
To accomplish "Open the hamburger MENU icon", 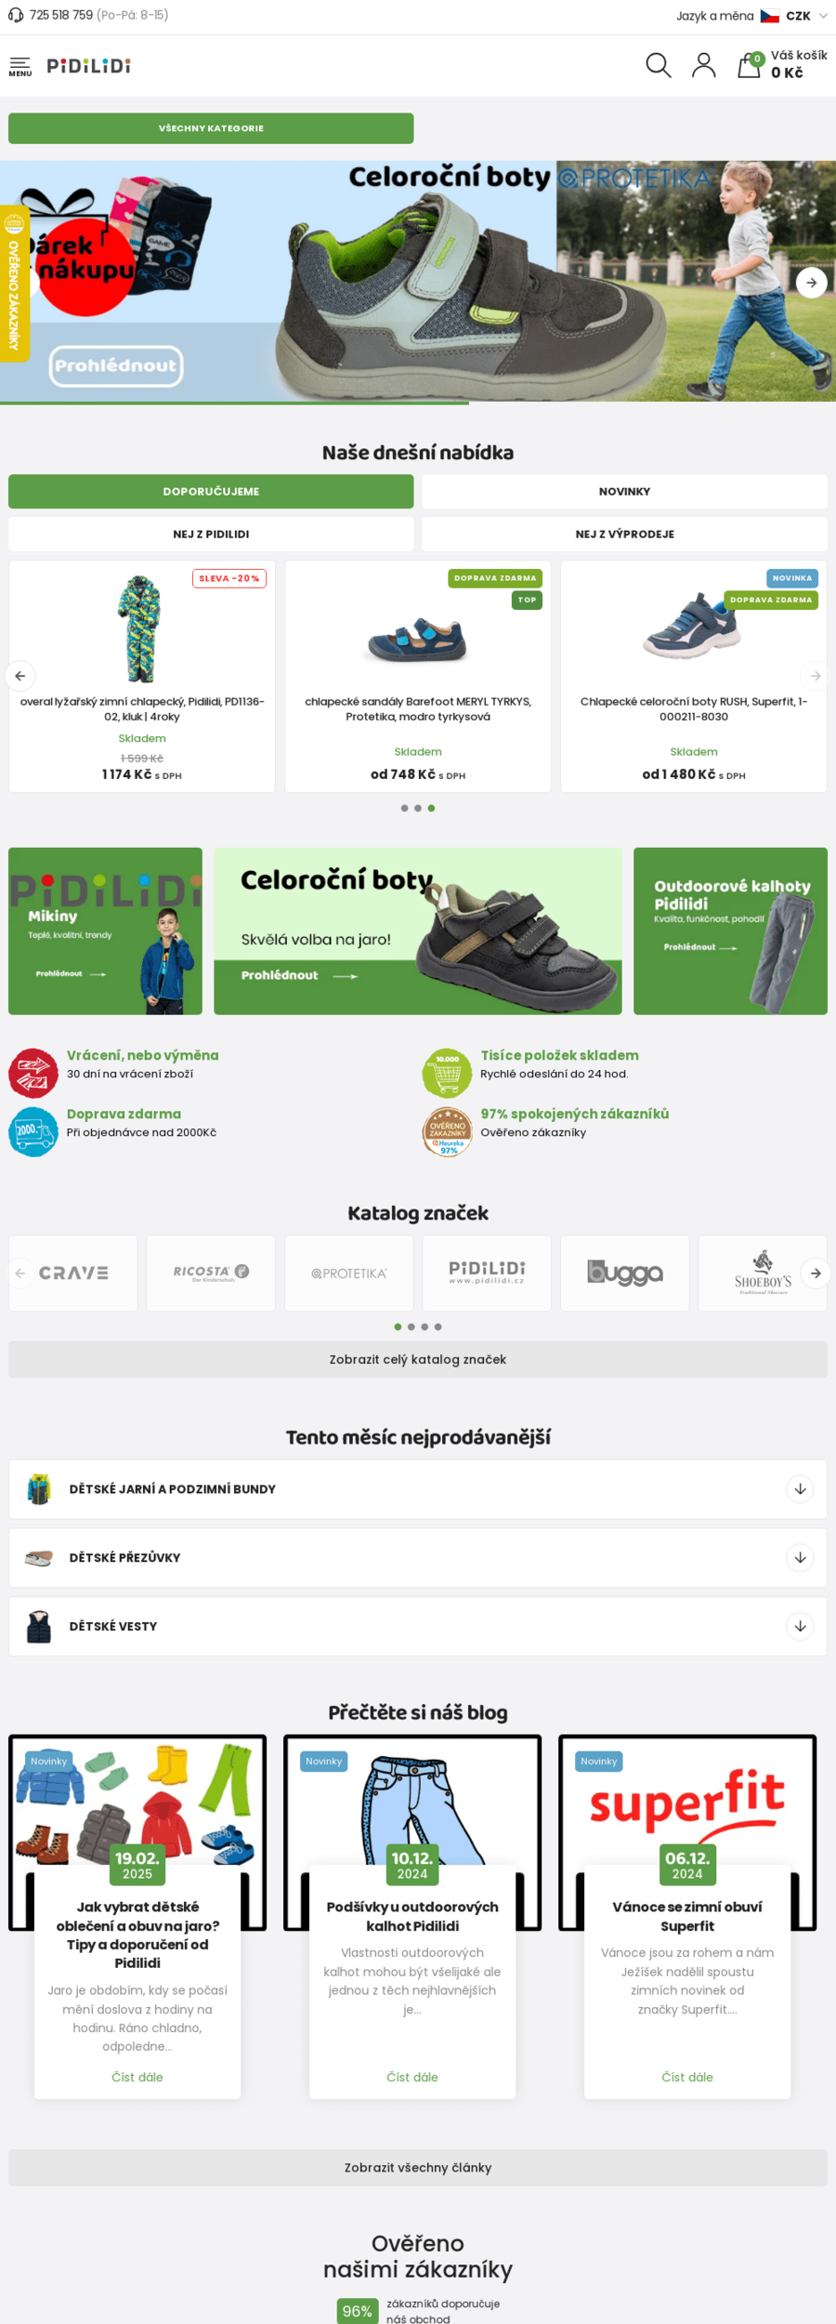I will [20, 66].
